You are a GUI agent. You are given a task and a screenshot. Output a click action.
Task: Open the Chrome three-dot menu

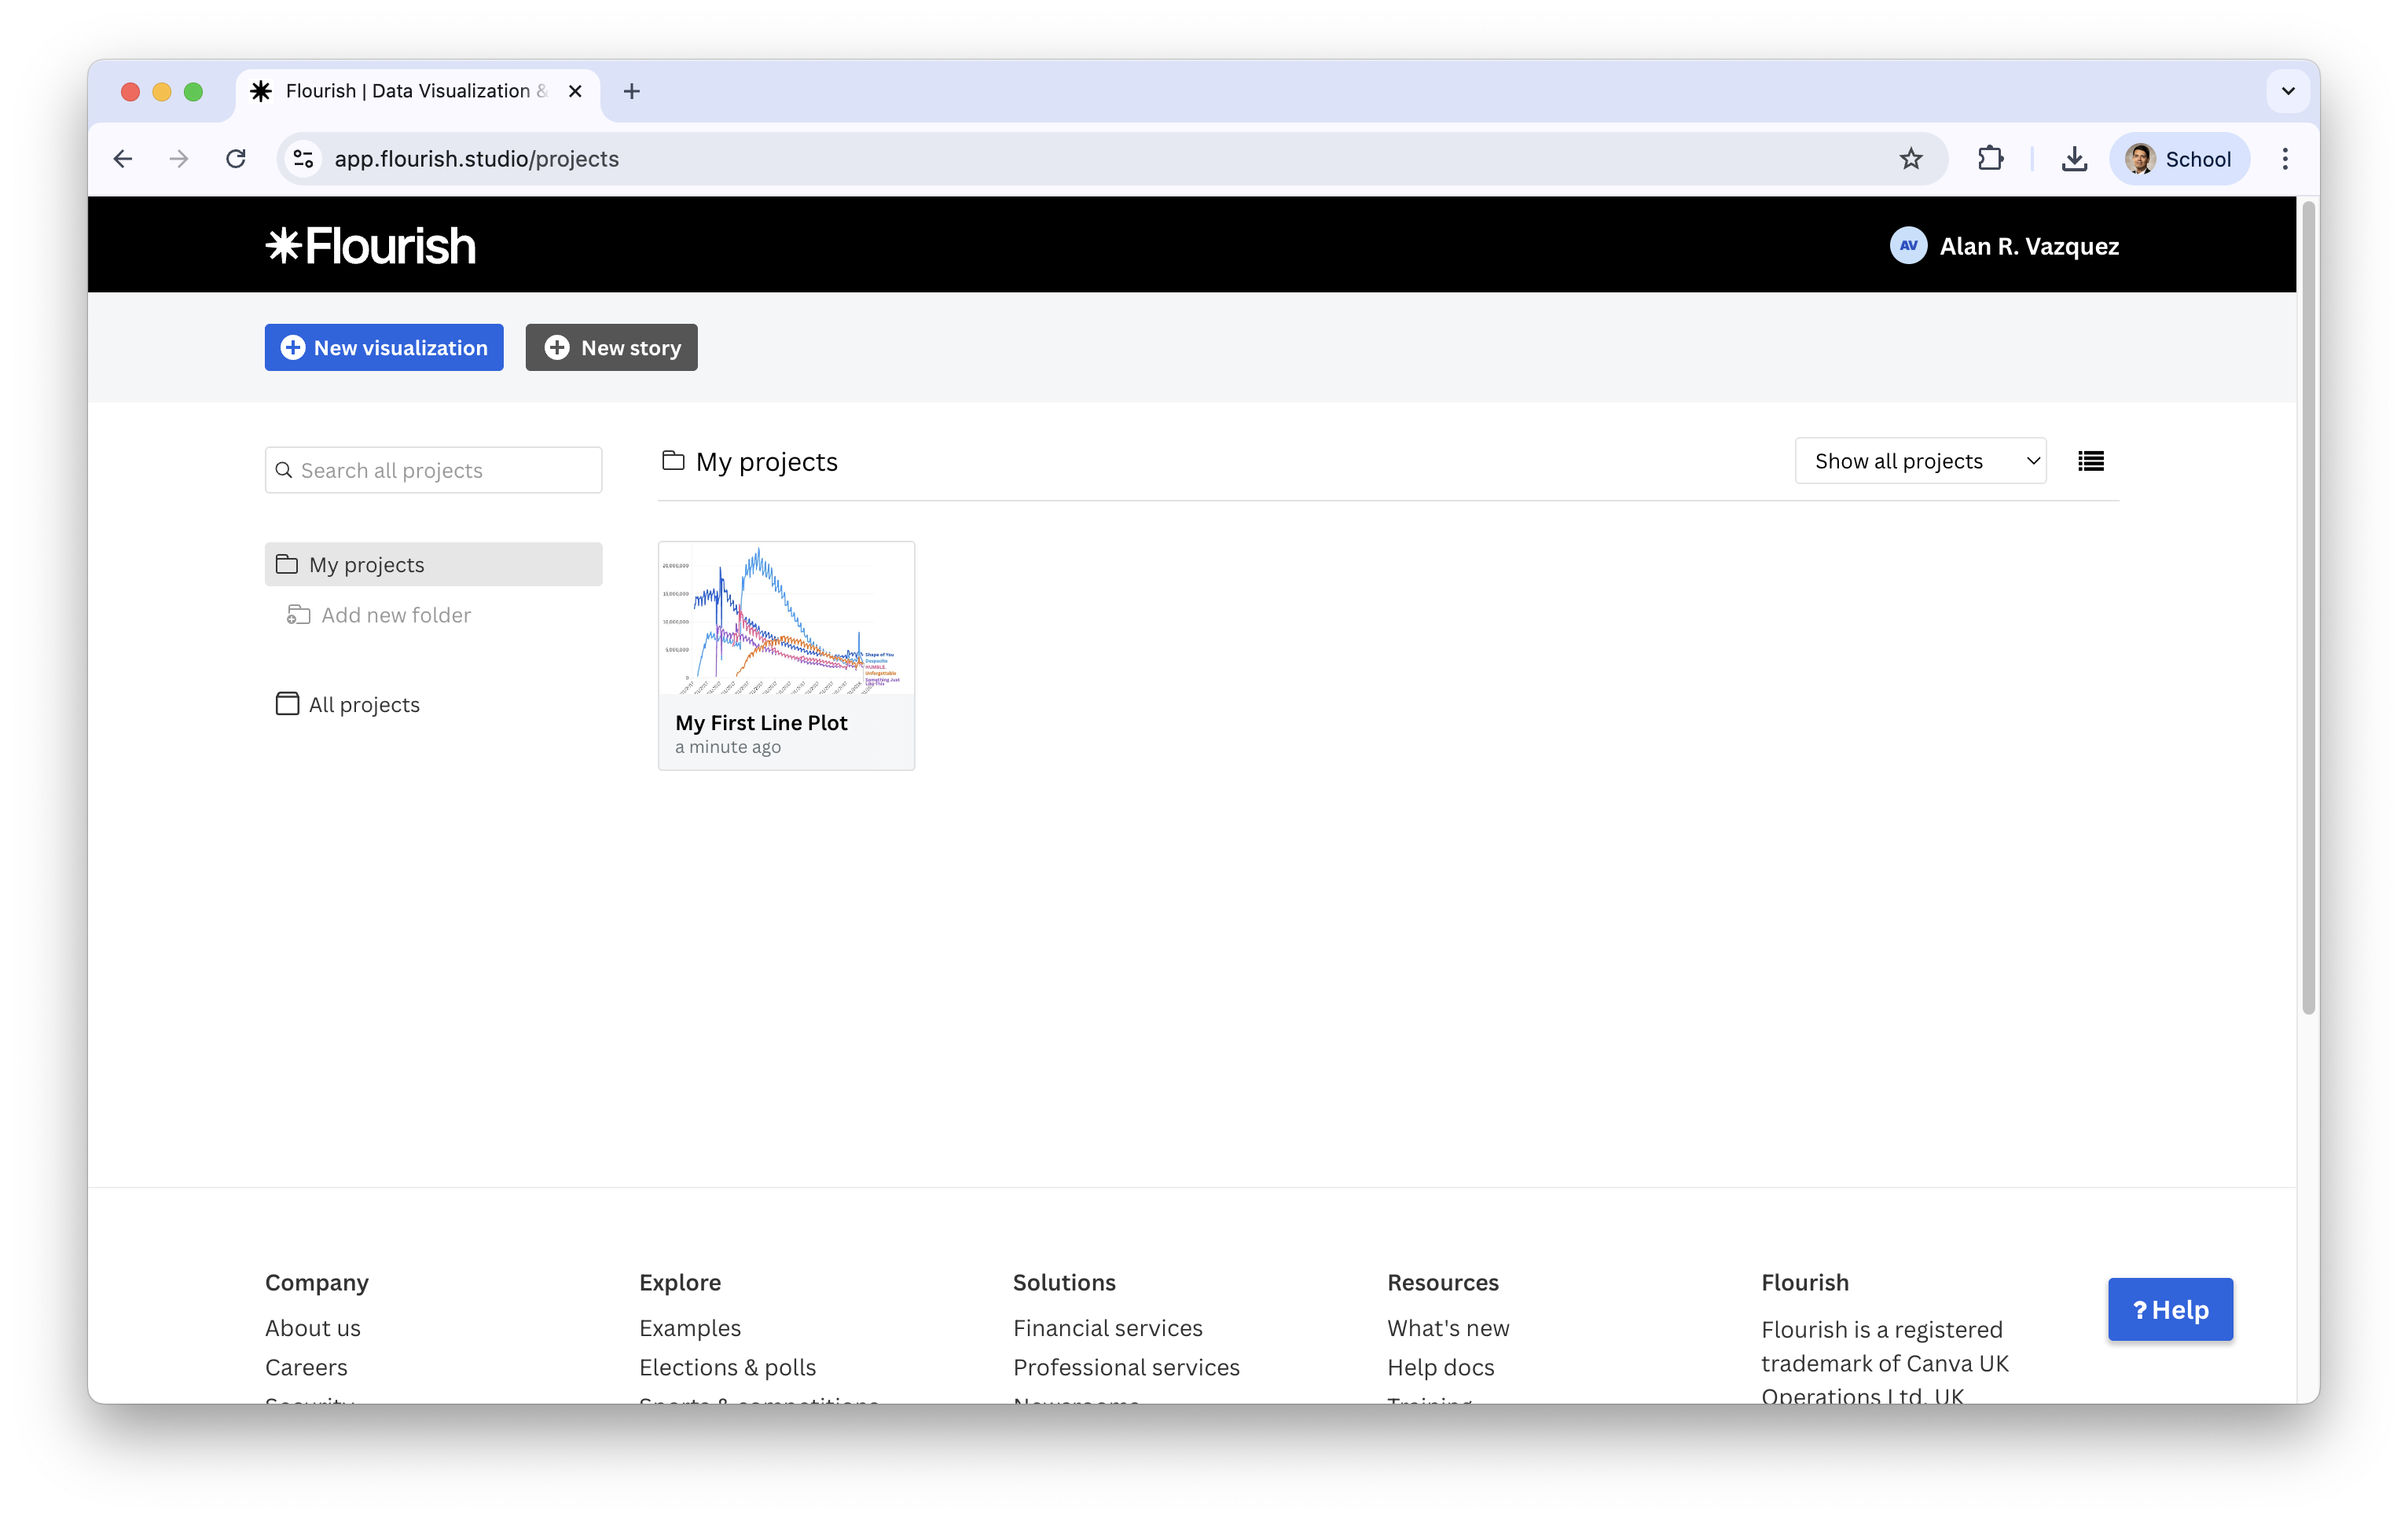[2285, 159]
